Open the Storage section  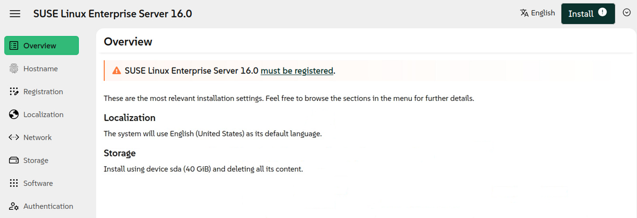42,160
